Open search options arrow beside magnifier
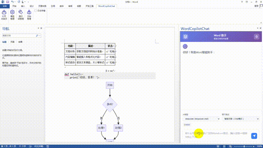The height and width of the screenshot is (148, 263). click(x=40, y=36)
